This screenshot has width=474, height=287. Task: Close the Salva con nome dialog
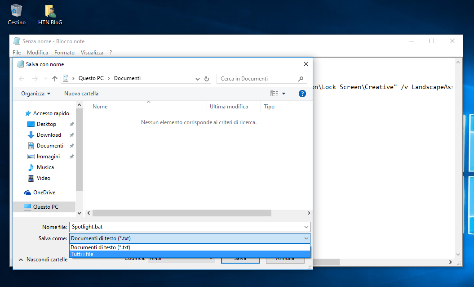coord(306,64)
